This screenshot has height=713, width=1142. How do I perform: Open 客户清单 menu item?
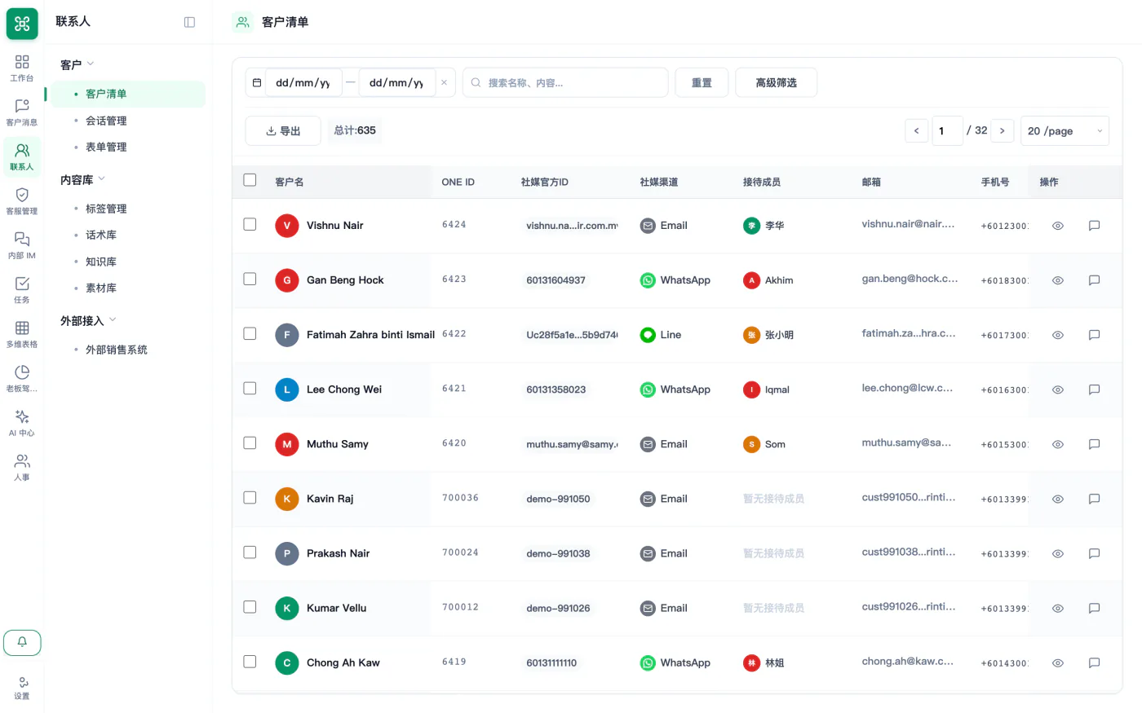click(x=128, y=94)
